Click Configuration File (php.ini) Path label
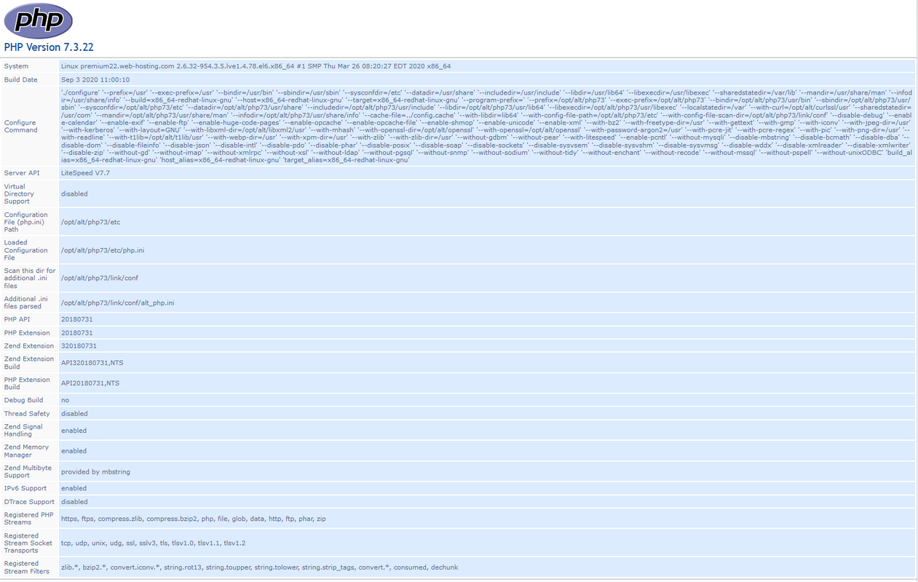Viewport: 918px width, 582px height. click(x=26, y=222)
